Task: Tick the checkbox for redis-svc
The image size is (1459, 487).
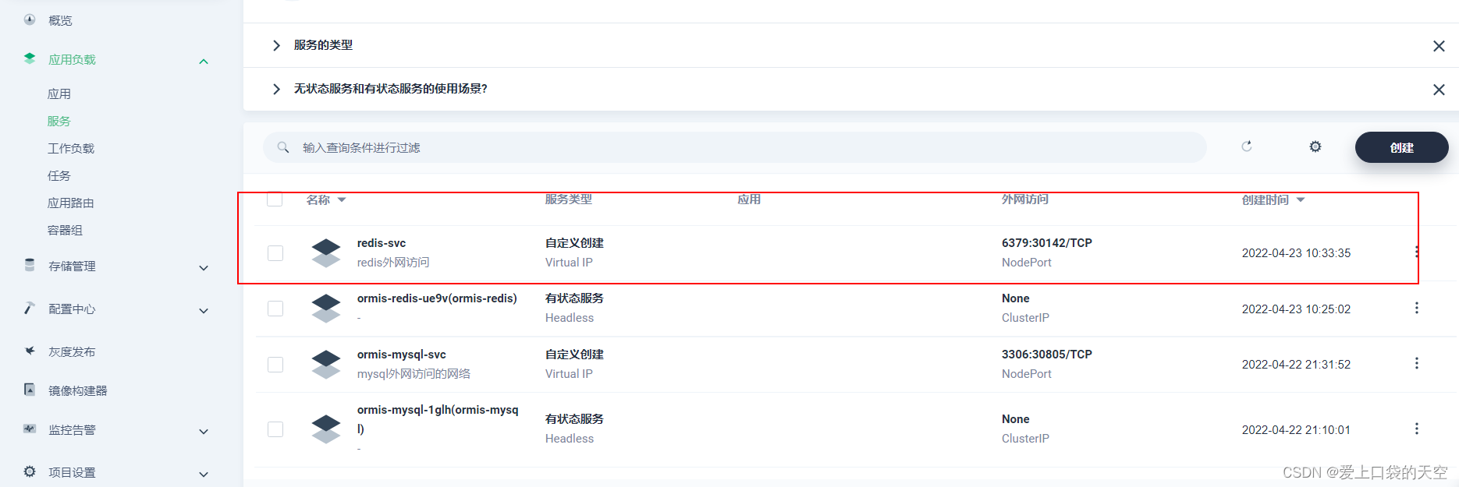Action: point(275,253)
